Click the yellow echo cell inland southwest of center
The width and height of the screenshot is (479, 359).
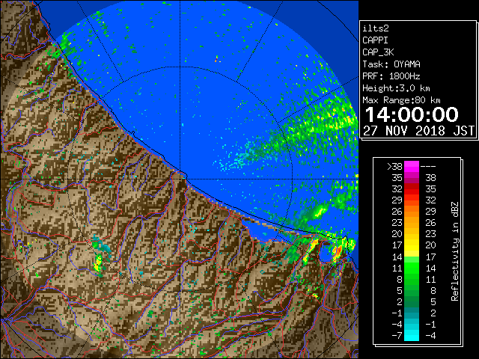pyautogui.click(x=98, y=264)
